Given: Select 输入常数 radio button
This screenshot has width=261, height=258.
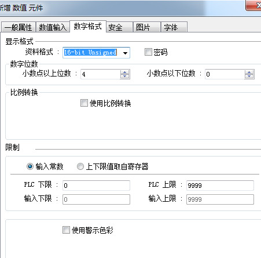Looking at the screenshot, I should pos(30,166).
